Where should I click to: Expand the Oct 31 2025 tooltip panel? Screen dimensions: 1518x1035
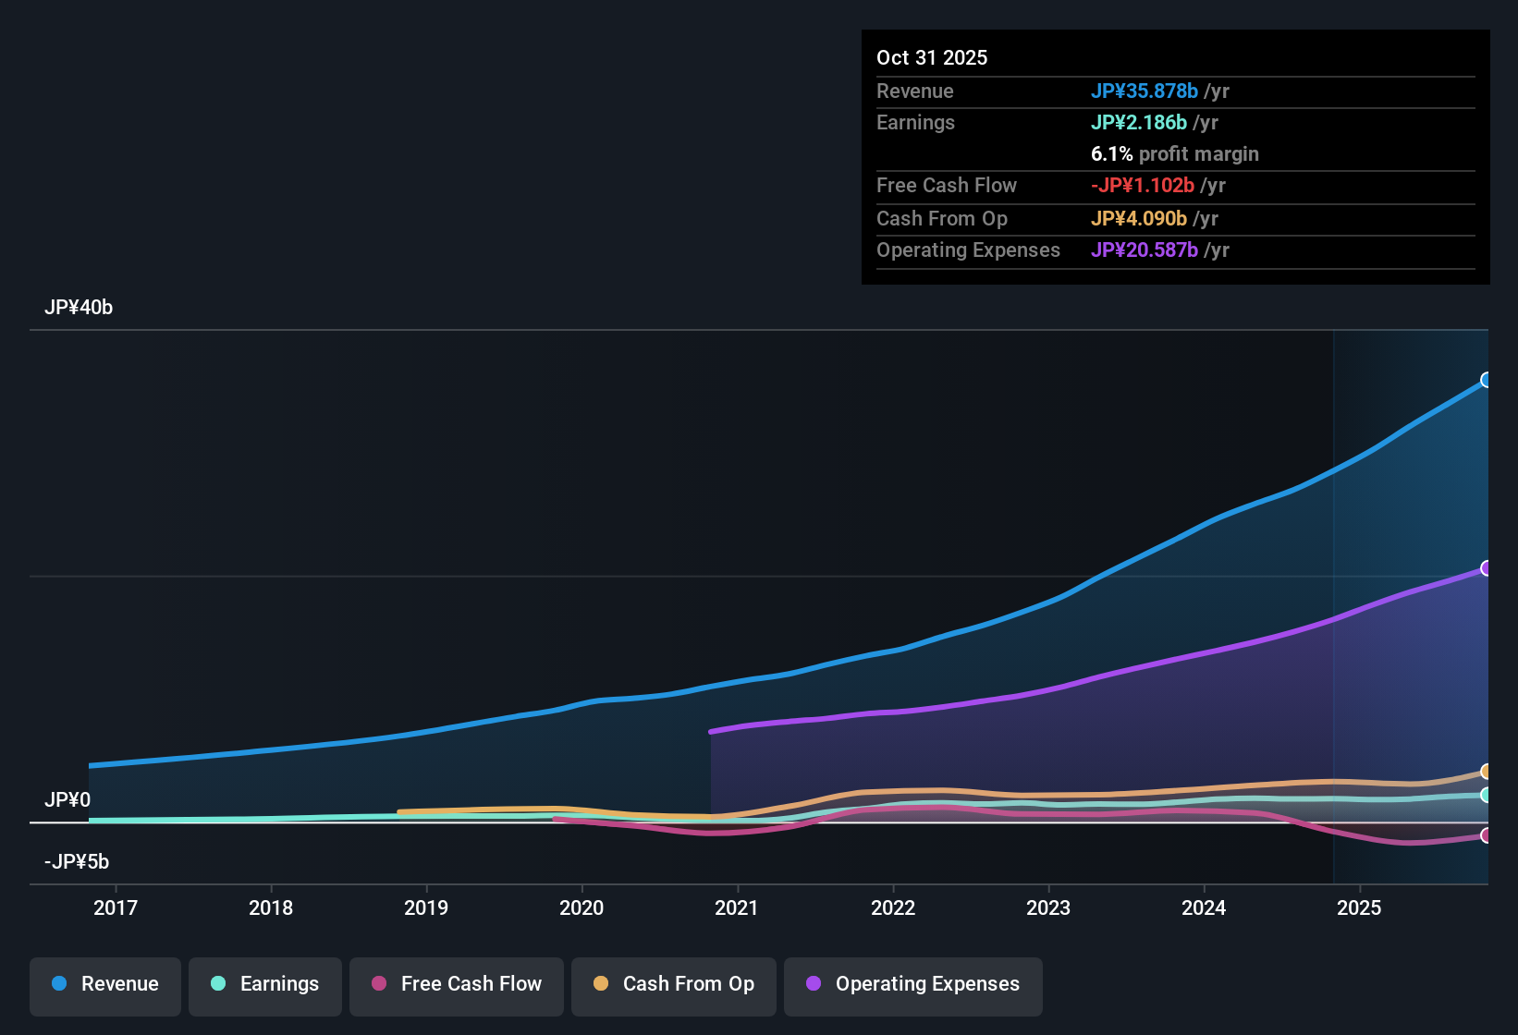tap(932, 57)
